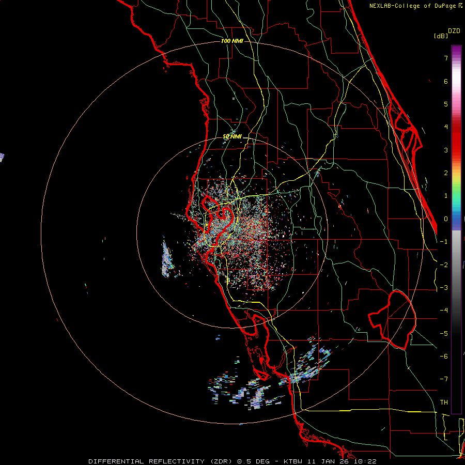465x465 pixels.
Task: Select the 4 value on the scale
Action: click(x=446, y=127)
